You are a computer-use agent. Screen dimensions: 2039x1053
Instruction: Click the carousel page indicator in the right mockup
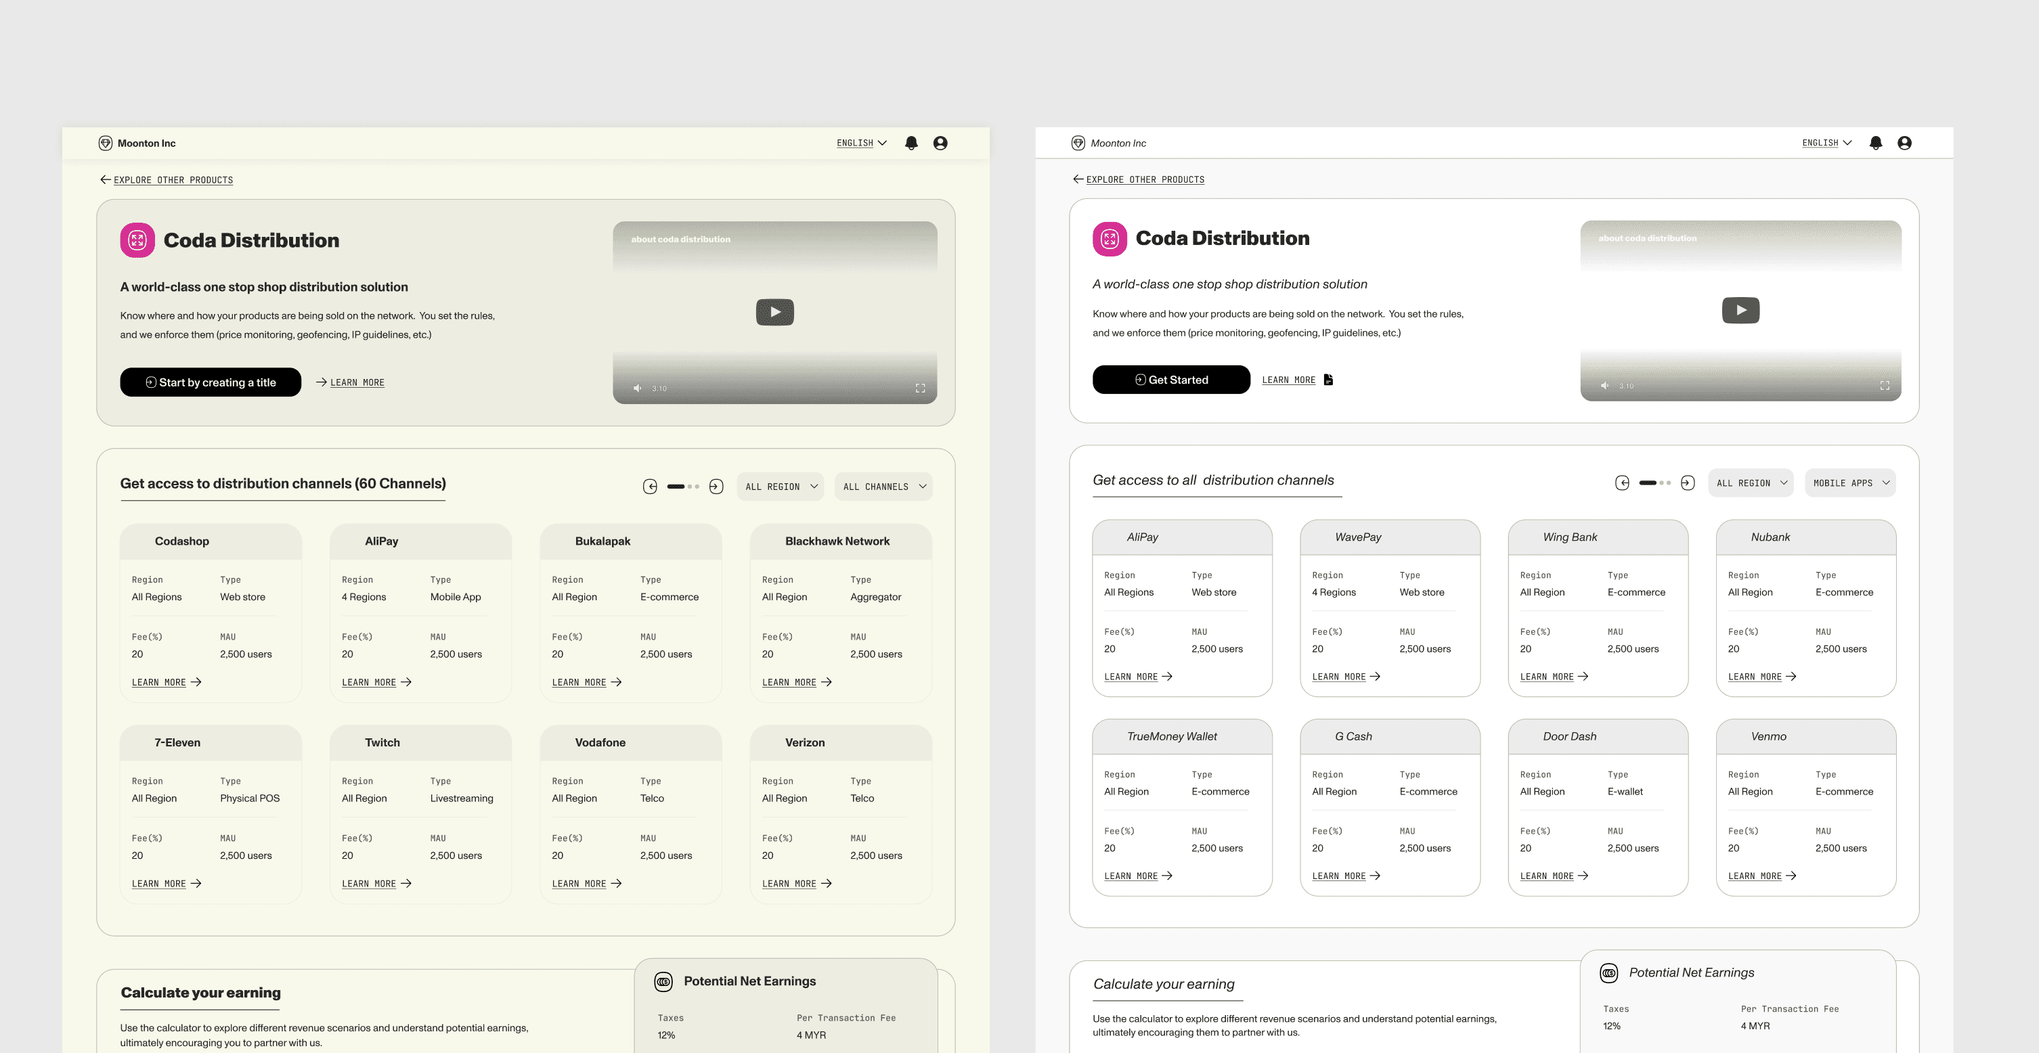point(1655,483)
